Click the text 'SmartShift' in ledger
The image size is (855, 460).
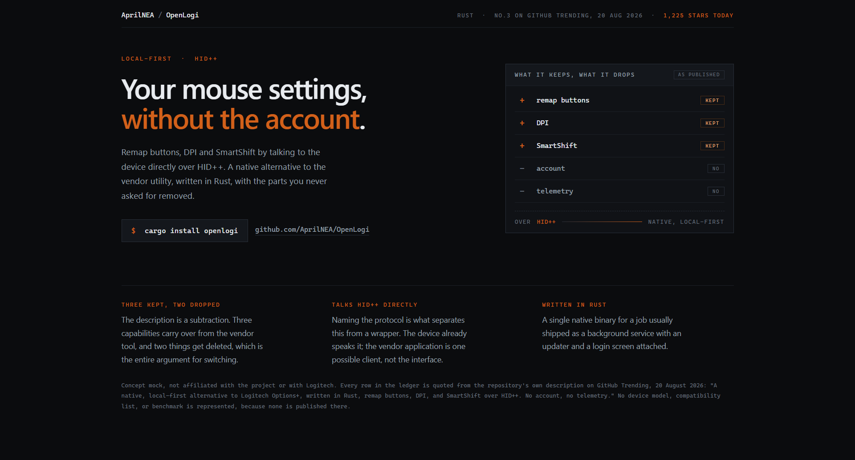557,146
